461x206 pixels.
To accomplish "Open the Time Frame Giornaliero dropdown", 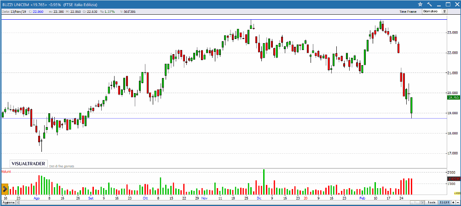I will click(435, 11).
